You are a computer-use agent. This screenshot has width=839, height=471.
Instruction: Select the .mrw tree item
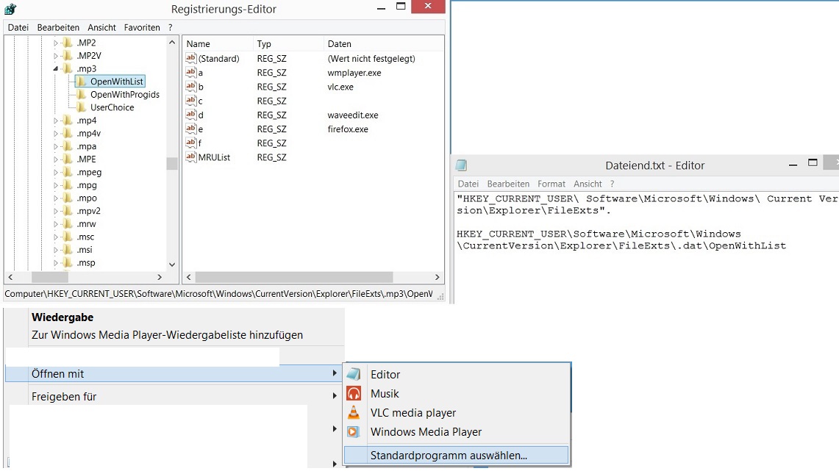[x=86, y=224]
